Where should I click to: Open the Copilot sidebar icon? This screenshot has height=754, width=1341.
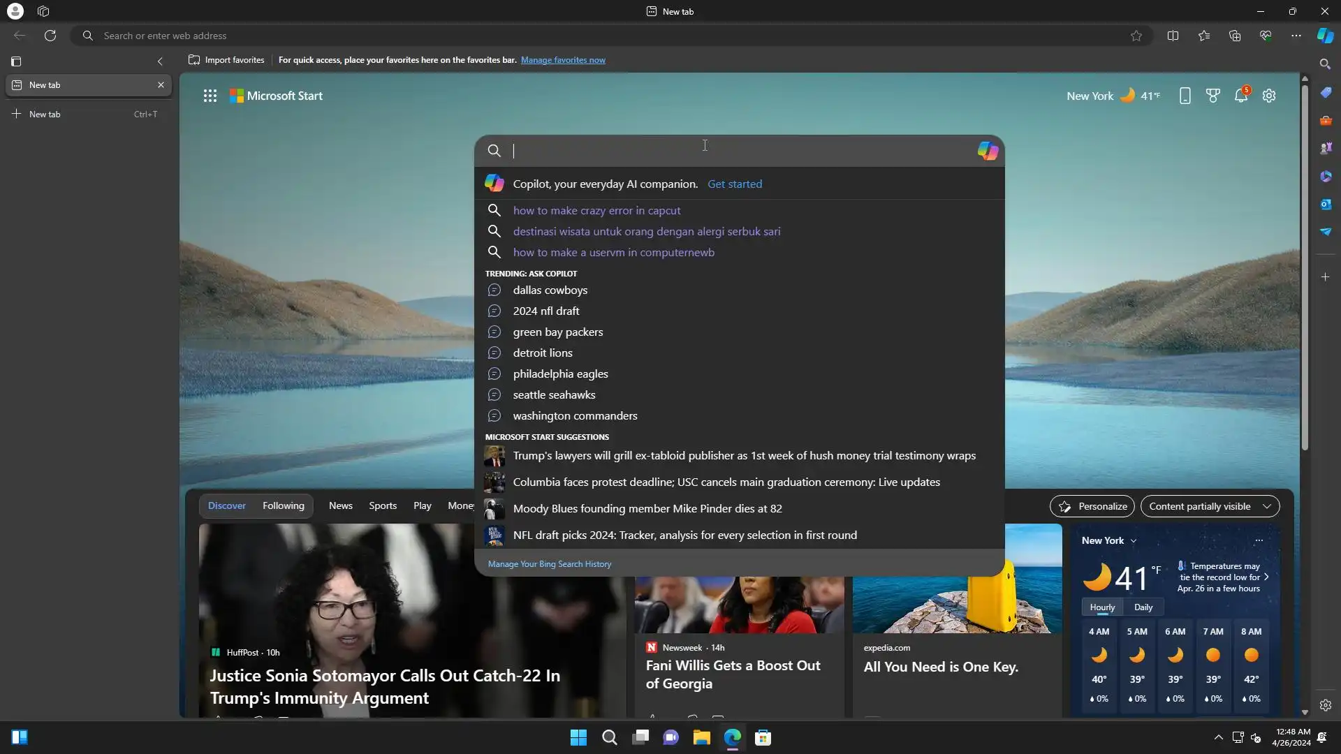pyautogui.click(x=1325, y=36)
